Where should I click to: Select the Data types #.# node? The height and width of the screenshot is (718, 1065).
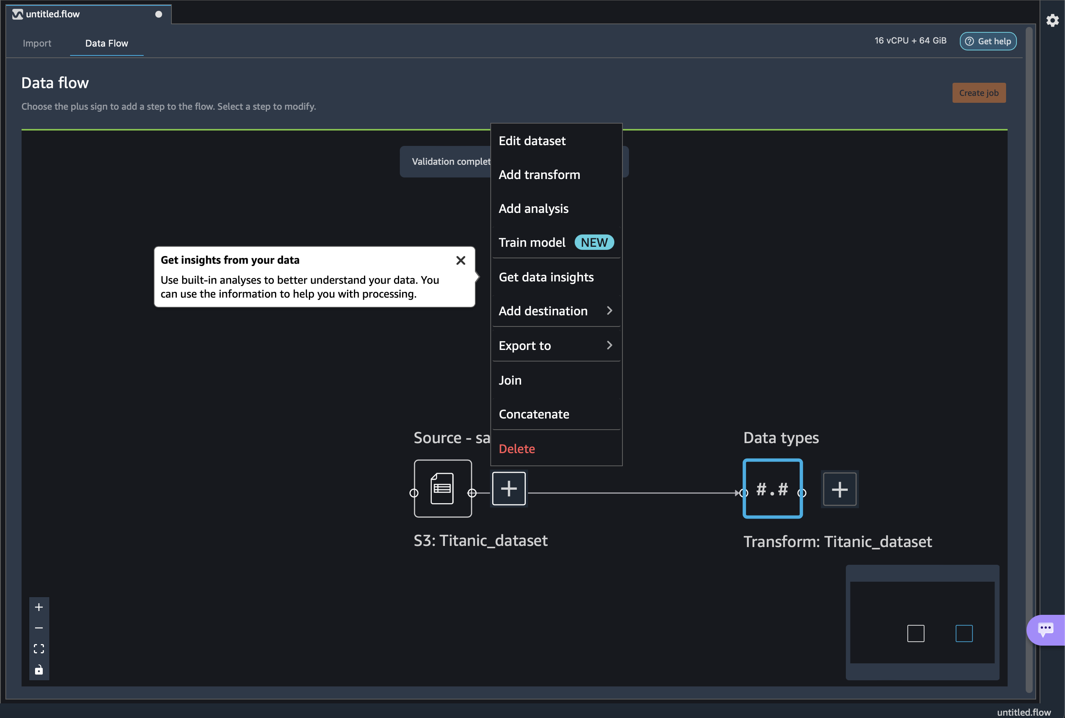point(772,489)
